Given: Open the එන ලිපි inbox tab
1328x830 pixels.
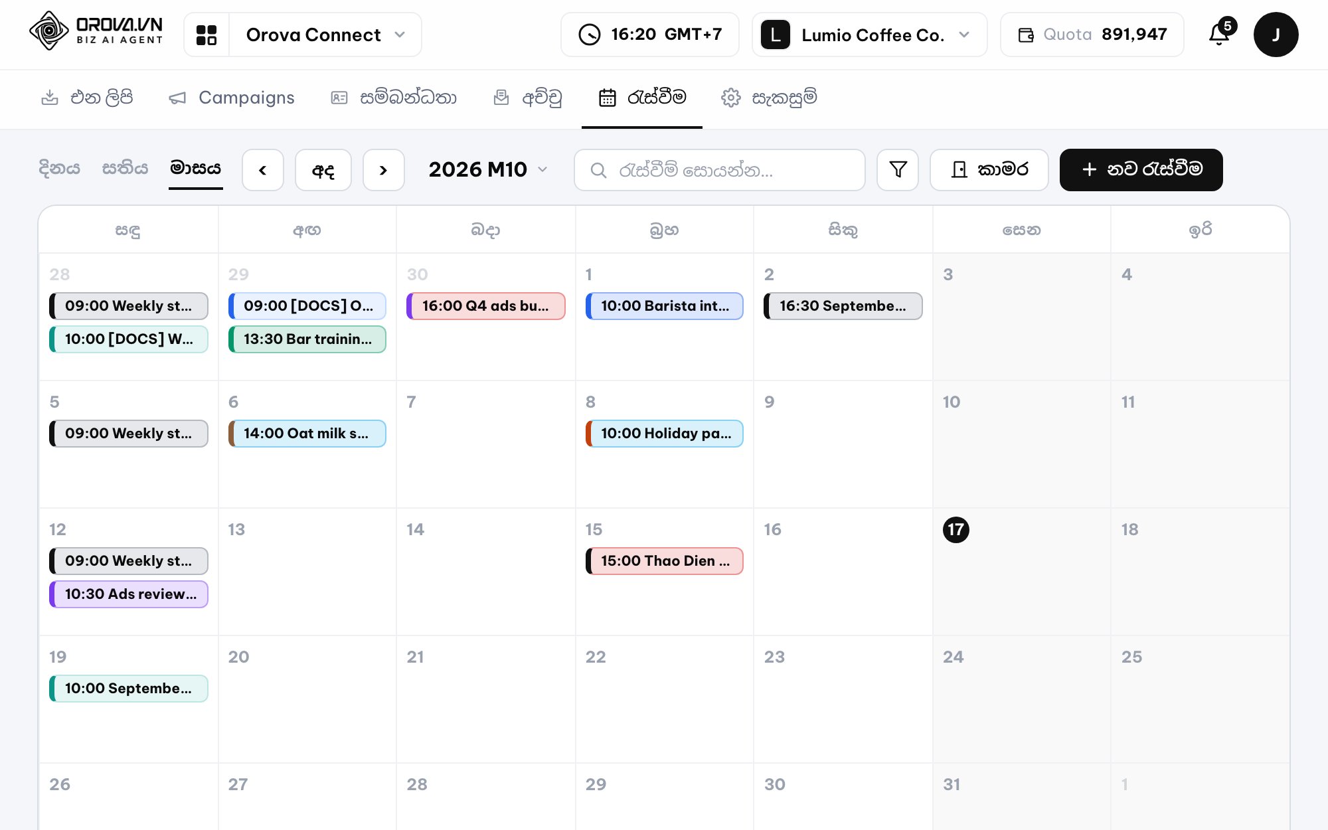Looking at the screenshot, I should click(87, 98).
